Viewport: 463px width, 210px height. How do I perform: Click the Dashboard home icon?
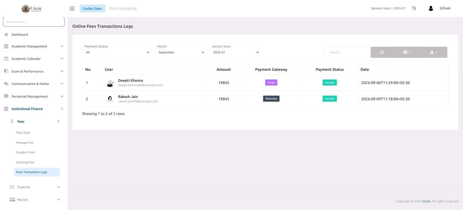6,35
